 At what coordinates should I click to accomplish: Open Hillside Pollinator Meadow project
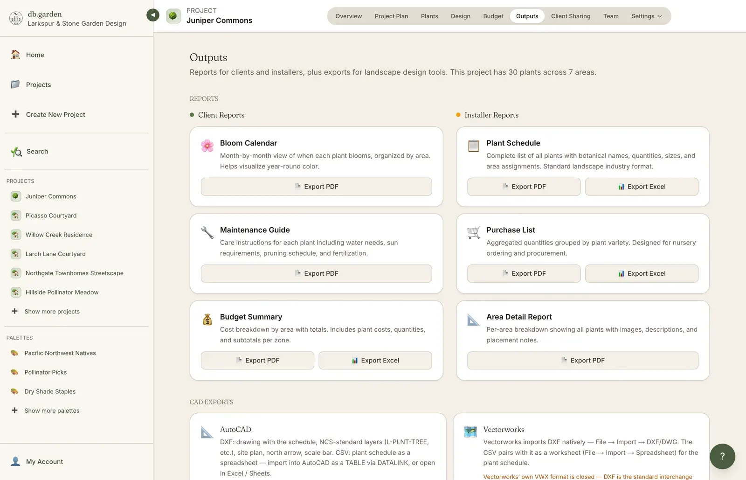(62, 292)
